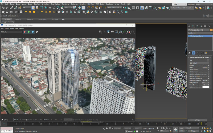Open the Modifier List dropdown
This screenshot has height=133, width=213.
pyautogui.click(x=200, y=33)
